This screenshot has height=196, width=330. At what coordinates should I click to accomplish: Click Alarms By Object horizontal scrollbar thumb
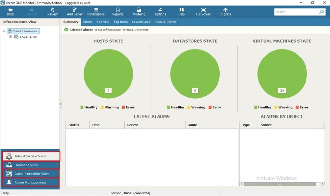pos(280,184)
